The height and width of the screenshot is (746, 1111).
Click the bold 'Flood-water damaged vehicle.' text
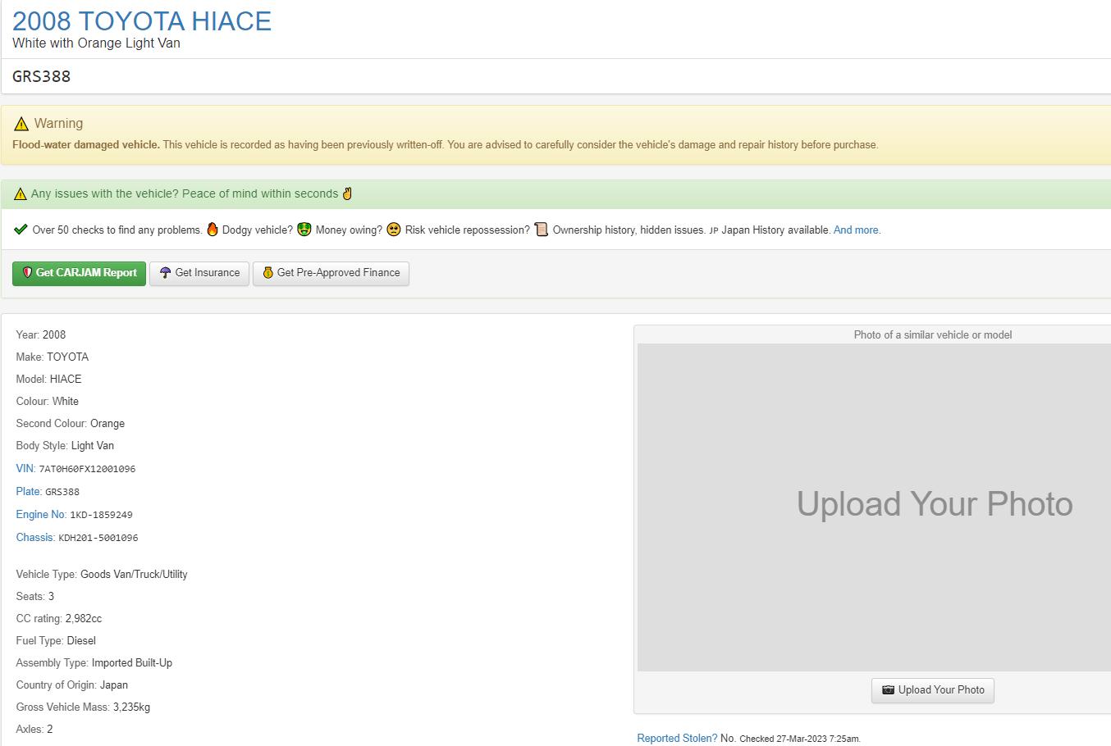[86, 145]
